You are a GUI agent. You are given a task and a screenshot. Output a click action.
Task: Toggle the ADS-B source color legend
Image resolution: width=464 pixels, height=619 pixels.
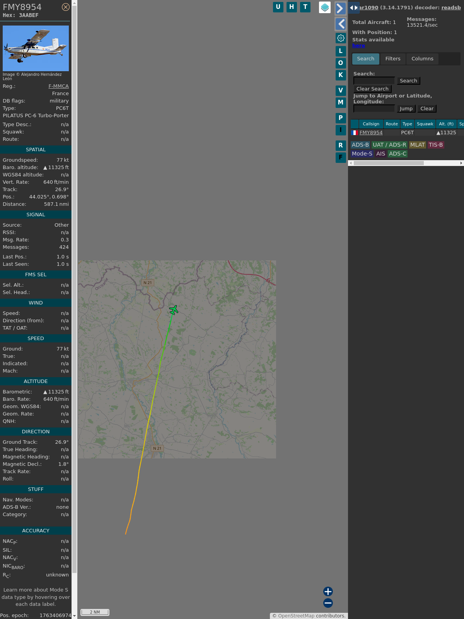(360, 145)
